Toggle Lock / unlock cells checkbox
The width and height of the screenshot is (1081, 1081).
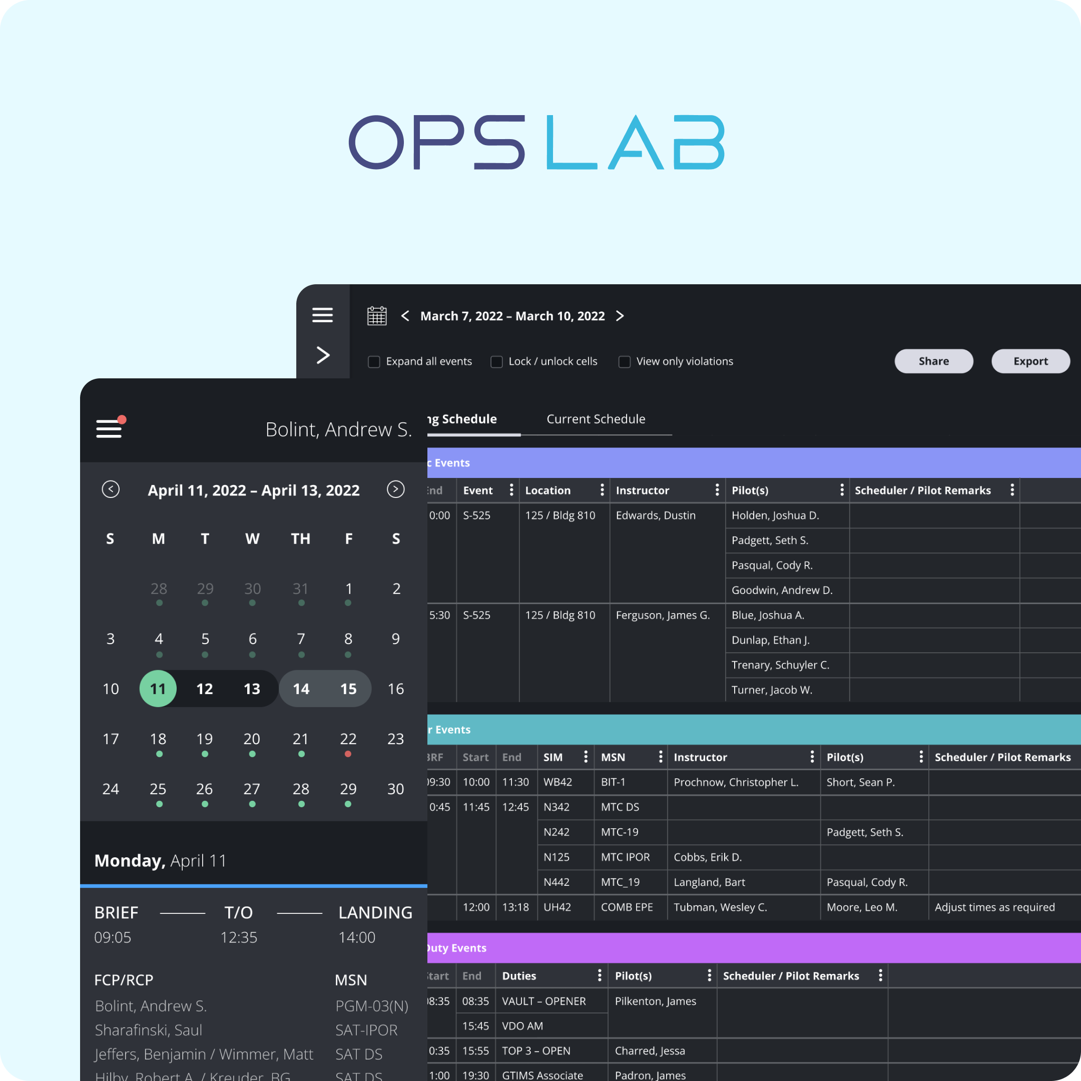click(x=496, y=361)
